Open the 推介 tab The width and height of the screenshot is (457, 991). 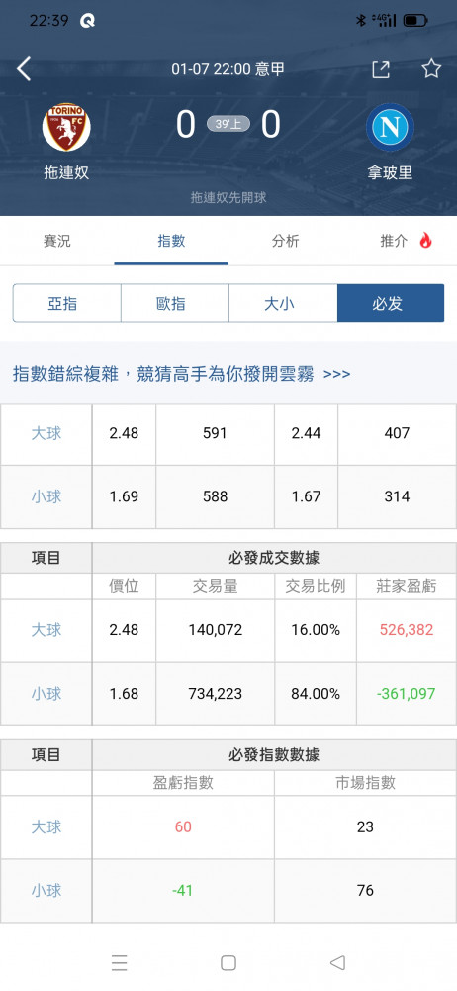point(394,241)
